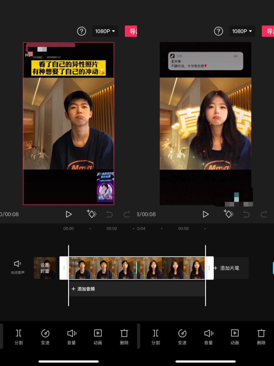
Task: Tap red export button in left editor
Action: (131, 31)
